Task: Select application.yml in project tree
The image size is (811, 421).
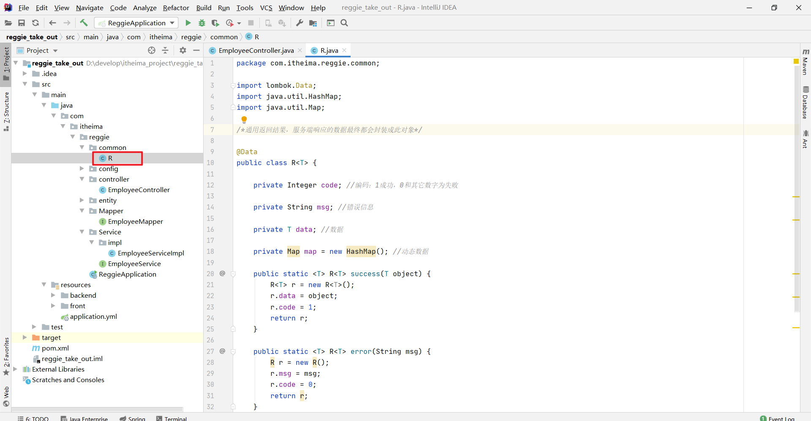Action: 93,316
